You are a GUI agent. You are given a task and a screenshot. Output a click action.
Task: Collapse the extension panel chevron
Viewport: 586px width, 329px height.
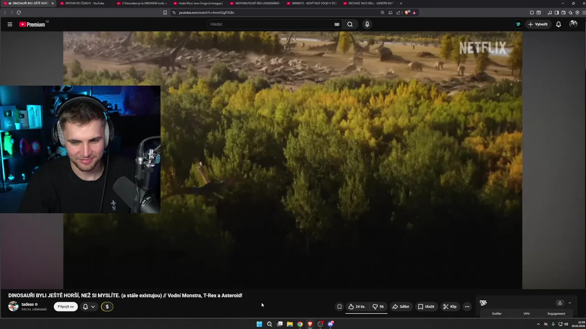click(x=570, y=303)
